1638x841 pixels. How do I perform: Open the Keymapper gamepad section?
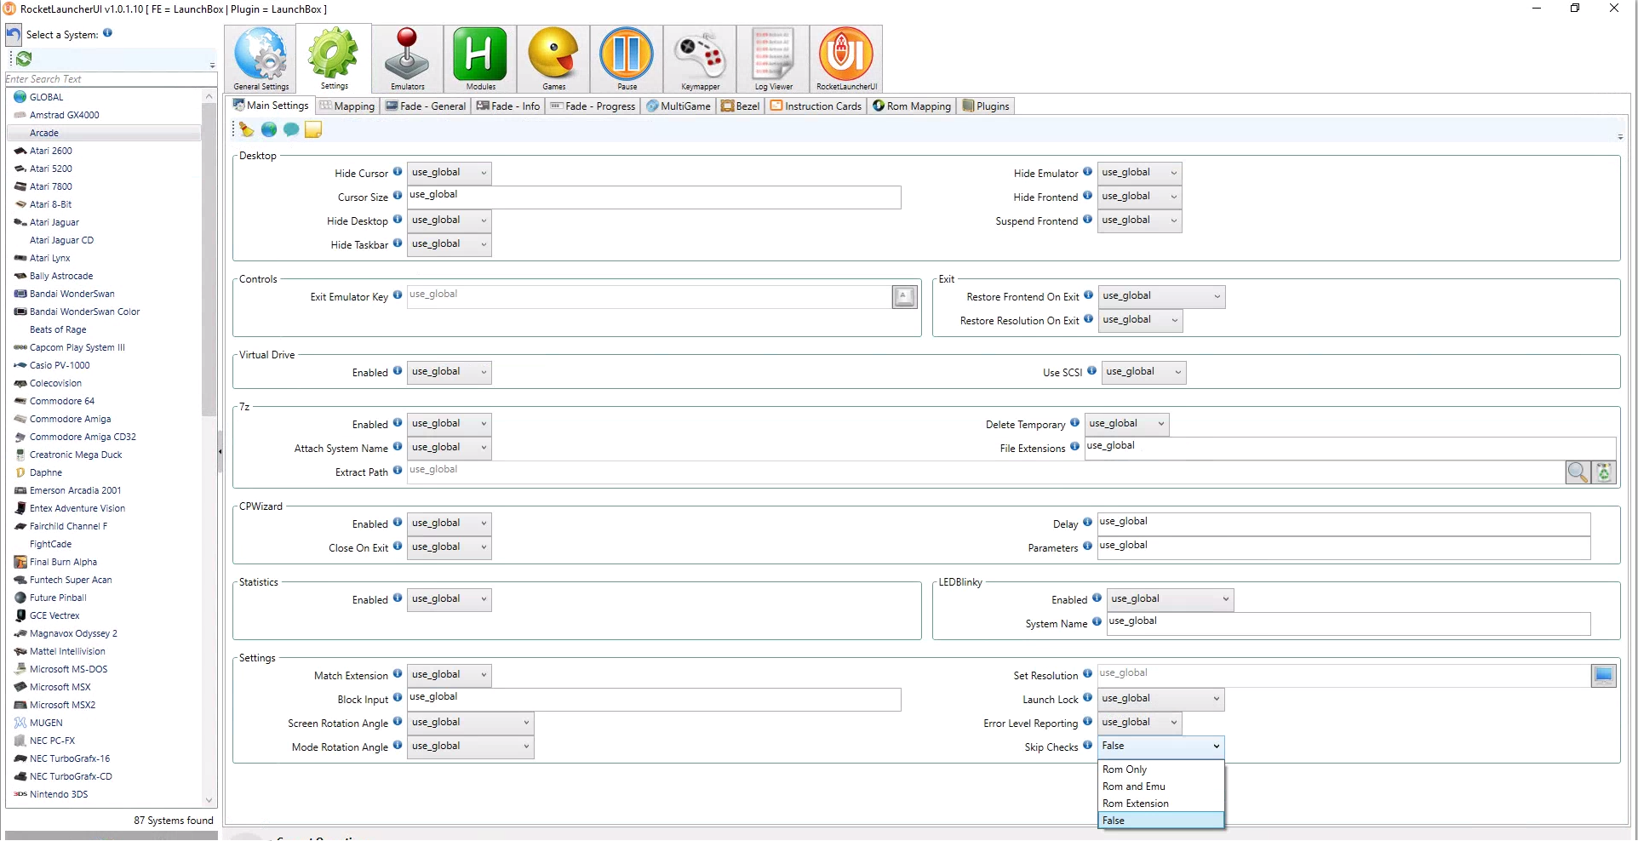point(700,59)
